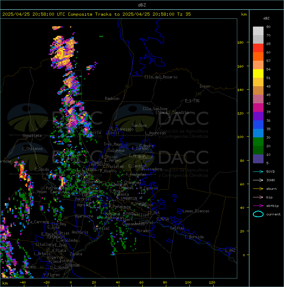Click the 'La_Carrera' map label
The image size is (284, 287).
[x=38, y=222]
